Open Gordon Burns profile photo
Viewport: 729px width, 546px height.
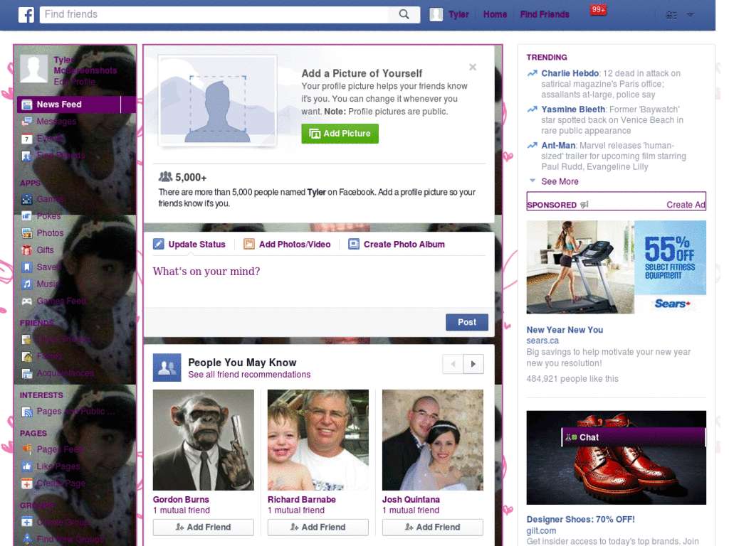click(203, 440)
